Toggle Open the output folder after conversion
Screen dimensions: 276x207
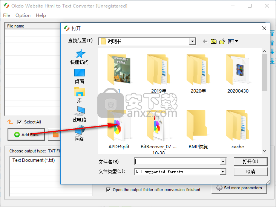108,190
